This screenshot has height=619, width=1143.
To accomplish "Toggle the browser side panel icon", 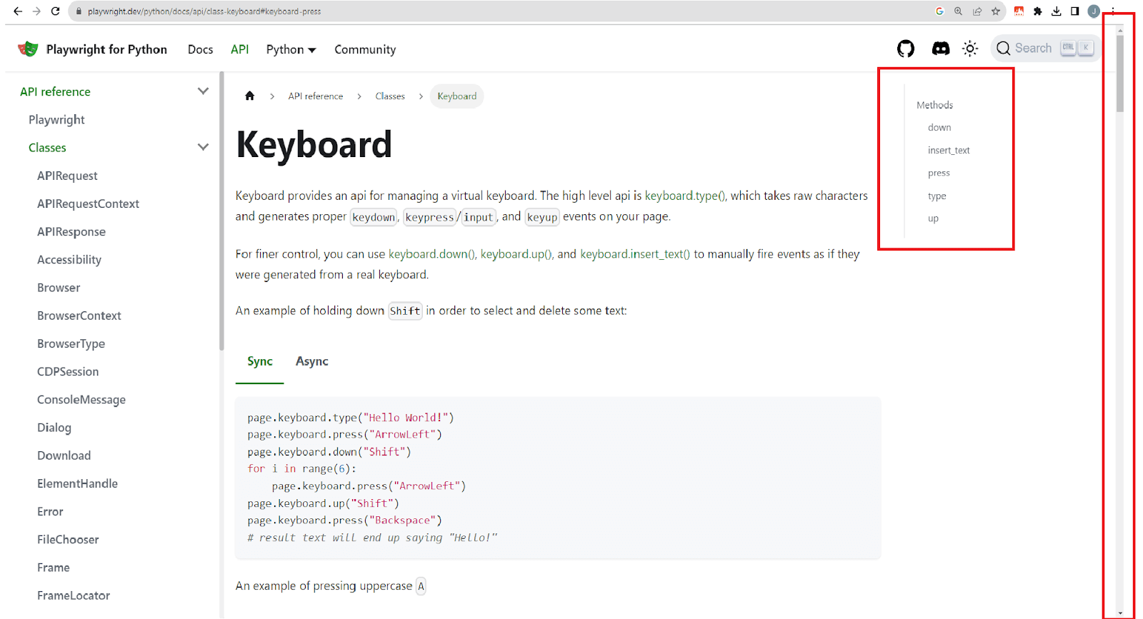I will (1074, 11).
